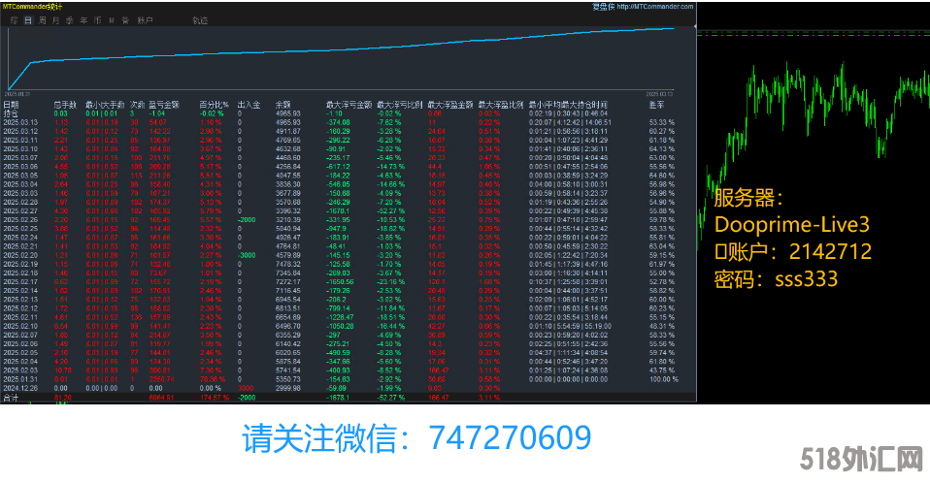Select the 持仓 open positions row
Viewport: 930px width, 482px height.
(x=349, y=113)
